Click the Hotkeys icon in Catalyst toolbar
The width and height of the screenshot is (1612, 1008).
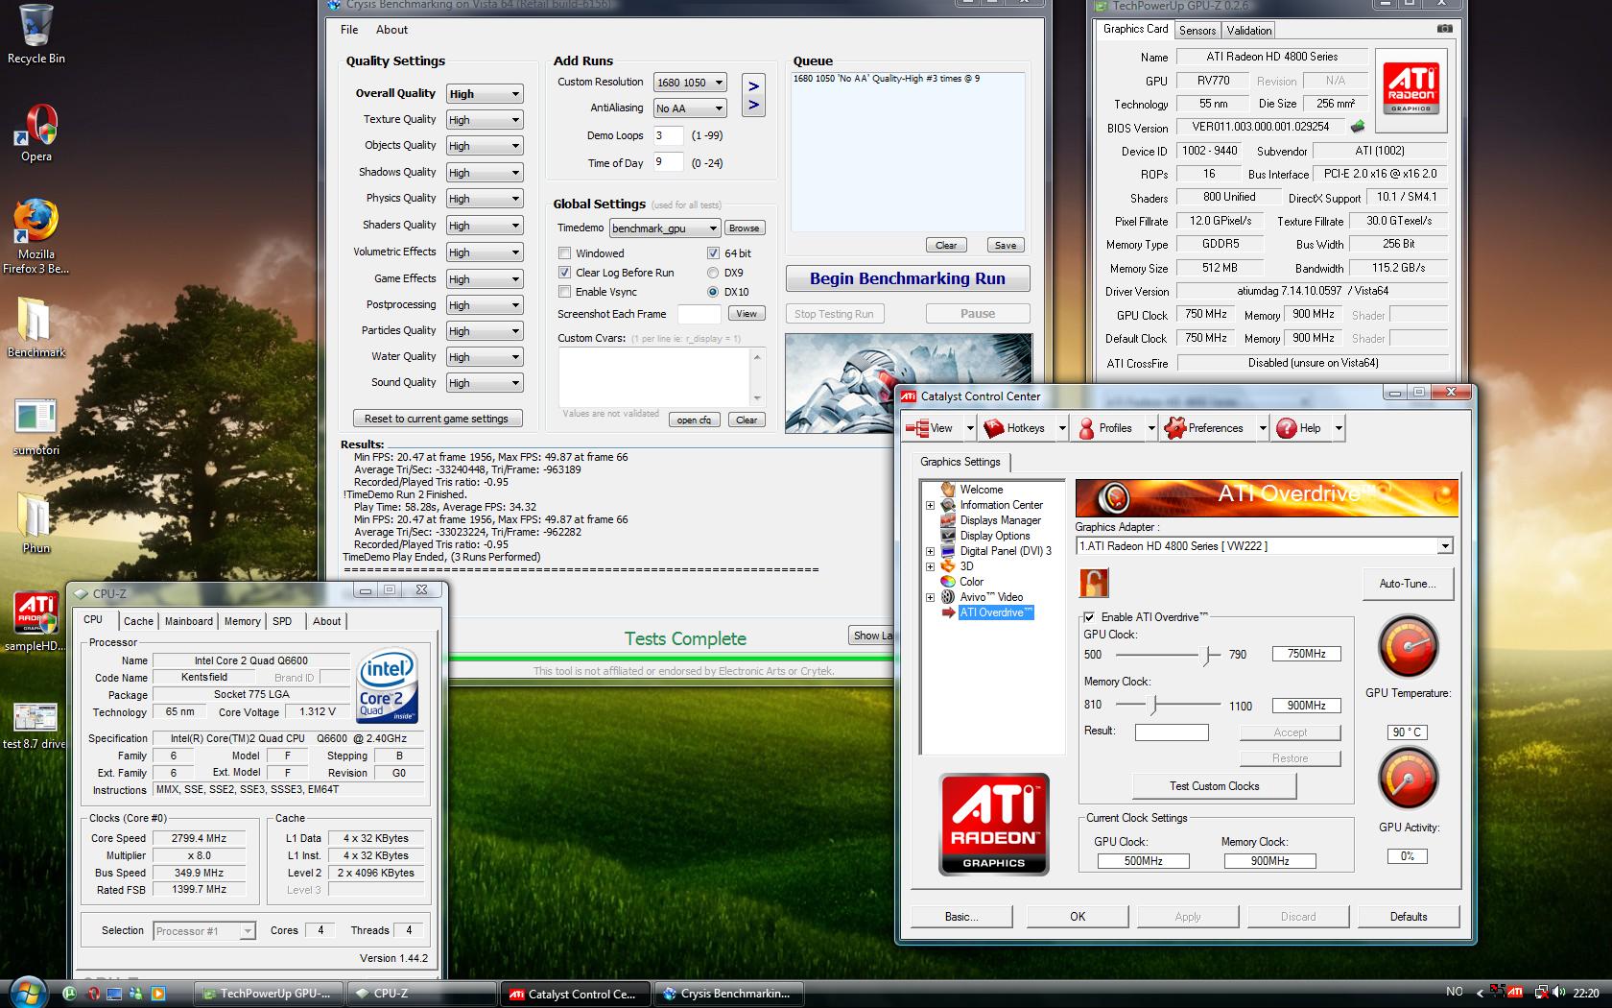tap(993, 428)
